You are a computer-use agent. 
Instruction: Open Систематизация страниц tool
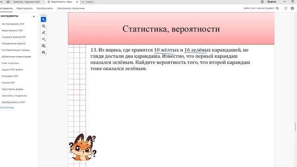click(x=16, y=50)
